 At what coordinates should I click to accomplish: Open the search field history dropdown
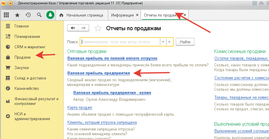[162, 42]
